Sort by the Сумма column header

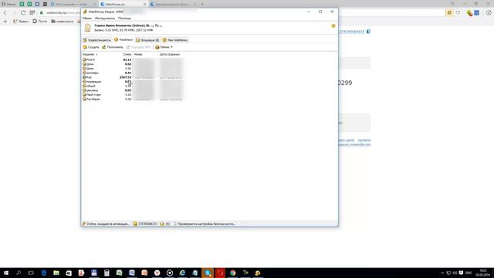[127, 54]
